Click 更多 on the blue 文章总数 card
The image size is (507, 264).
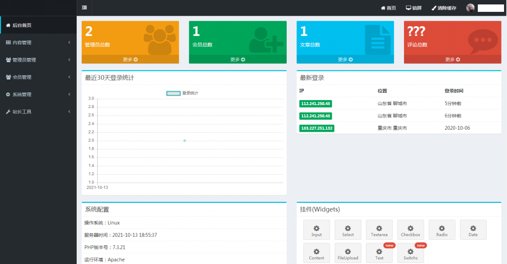[x=345, y=59]
